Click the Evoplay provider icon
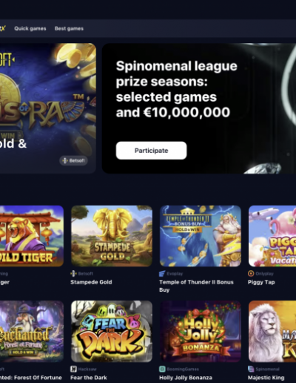This screenshot has height=383, width=296. [x=162, y=273]
